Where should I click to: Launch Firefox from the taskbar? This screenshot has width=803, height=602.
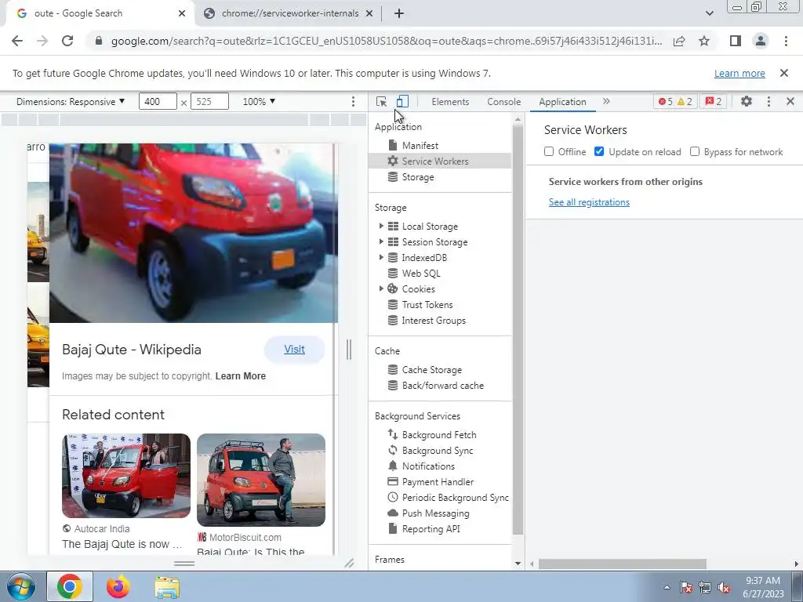[x=118, y=586]
